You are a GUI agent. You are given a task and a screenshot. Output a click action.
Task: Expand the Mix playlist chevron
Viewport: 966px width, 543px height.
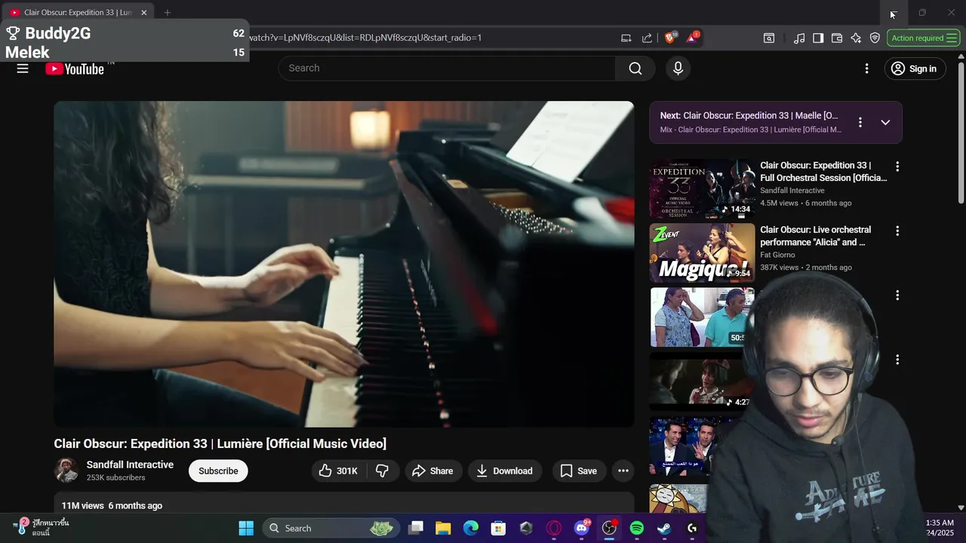click(885, 122)
